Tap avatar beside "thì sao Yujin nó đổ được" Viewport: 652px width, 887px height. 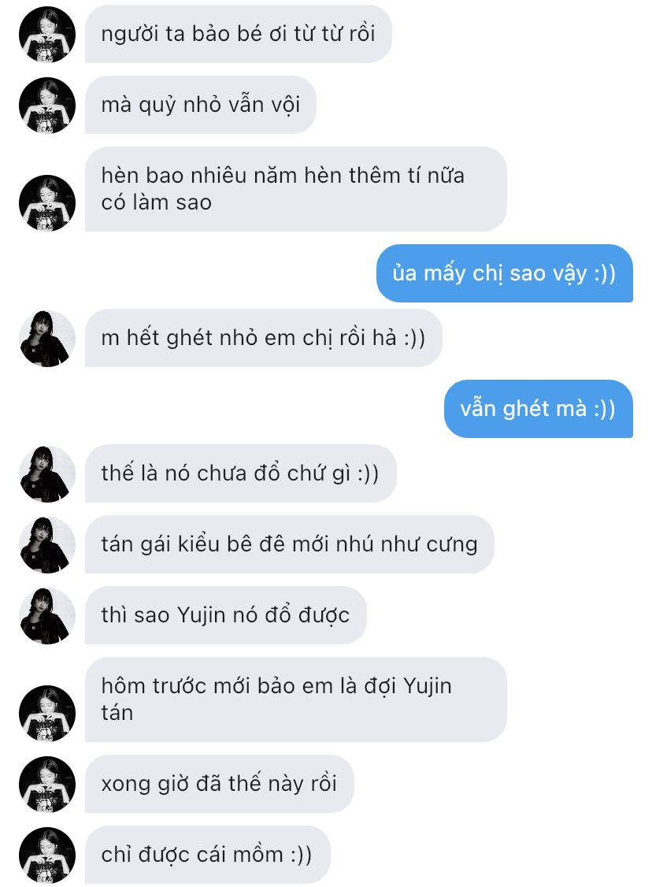(47, 616)
